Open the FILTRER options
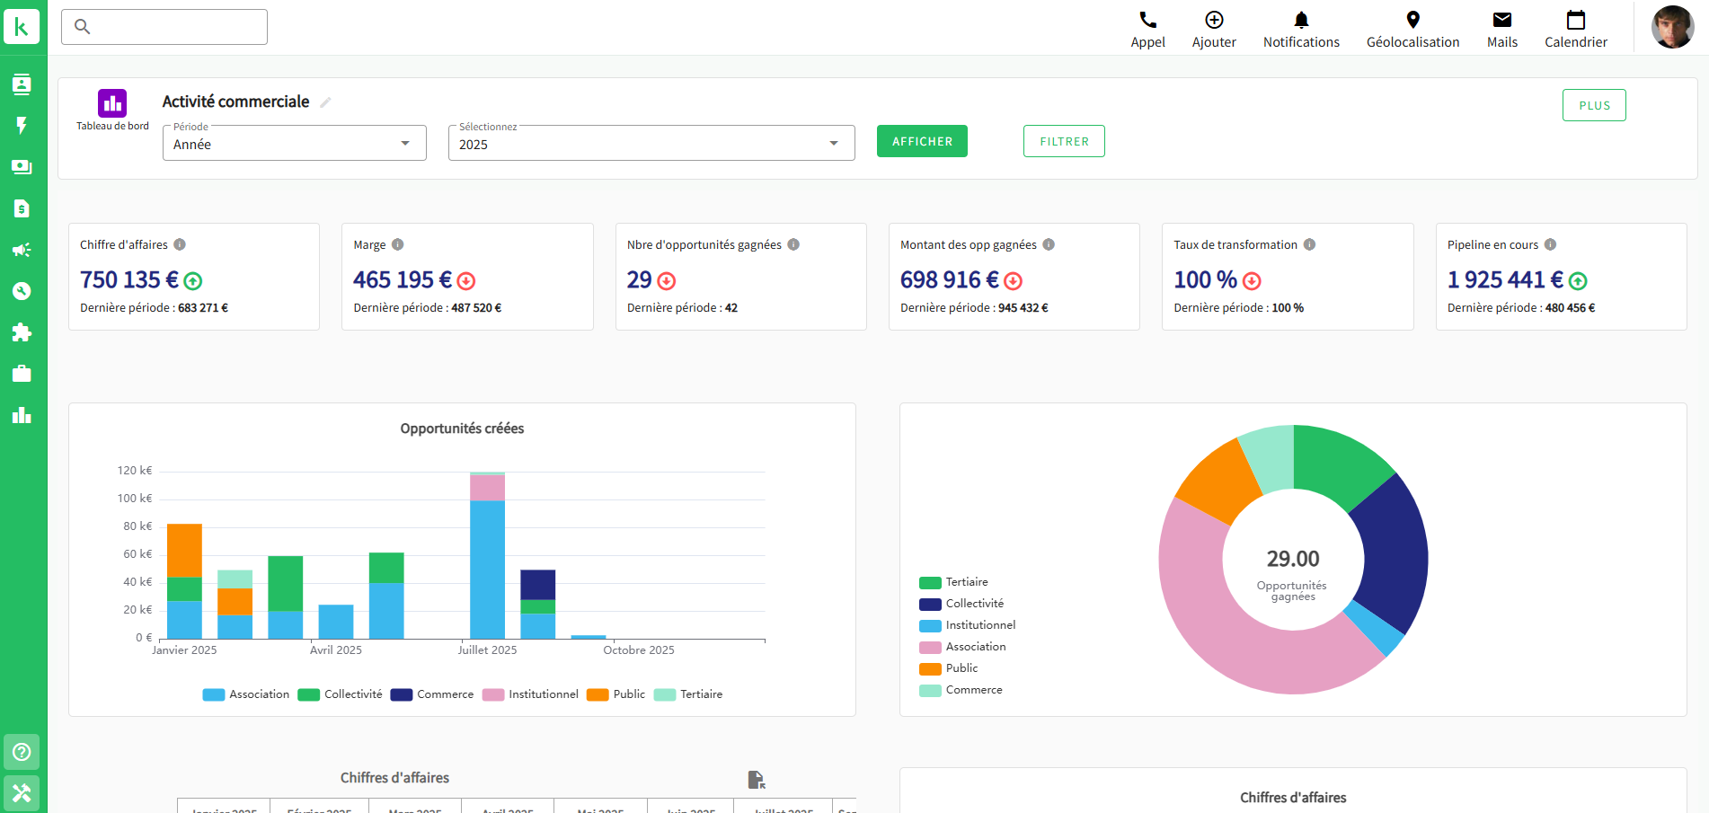Screen dimensions: 1709x813 tap(1064, 141)
